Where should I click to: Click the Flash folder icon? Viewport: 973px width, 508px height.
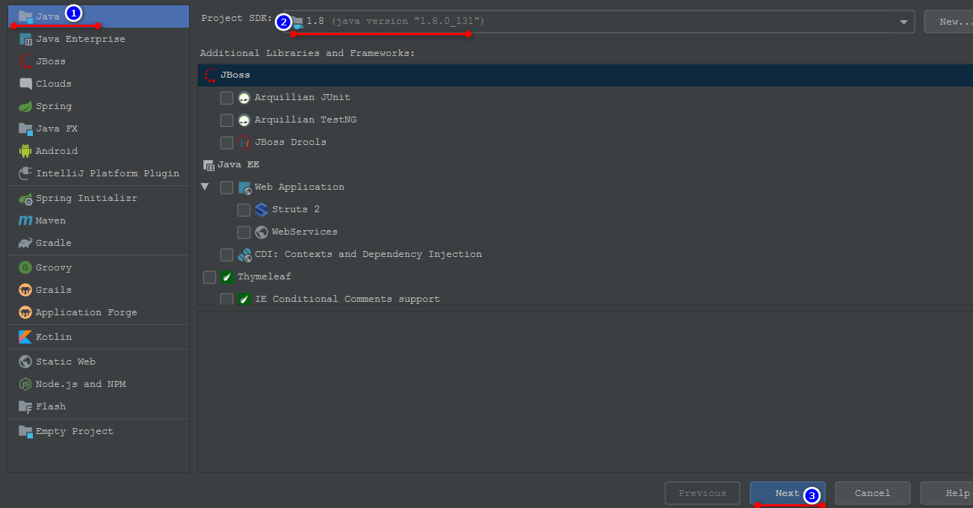click(x=25, y=406)
